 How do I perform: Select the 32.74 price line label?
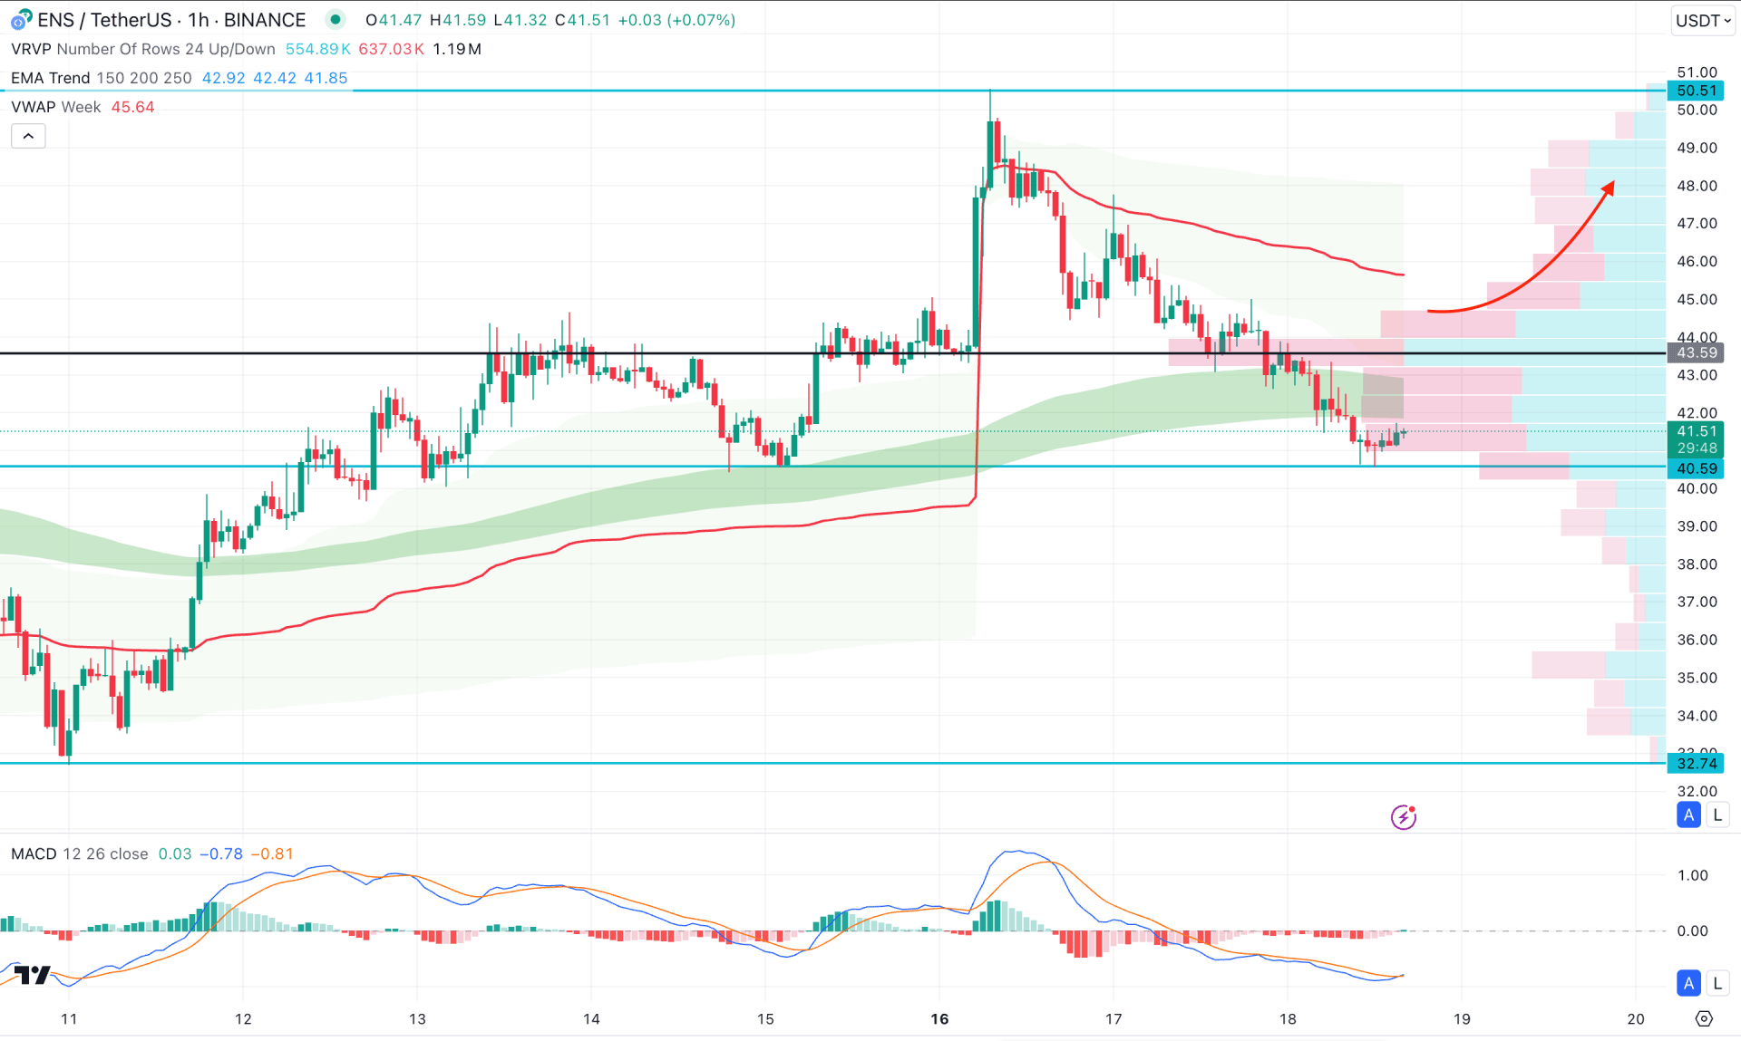click(1696, 763)
